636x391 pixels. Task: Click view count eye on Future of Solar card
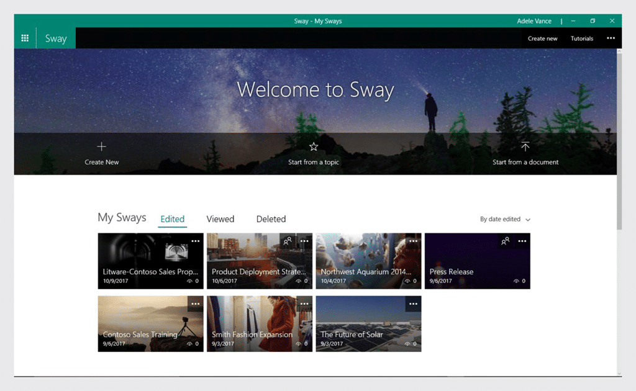pyautogui.click(x=407, y=344)
